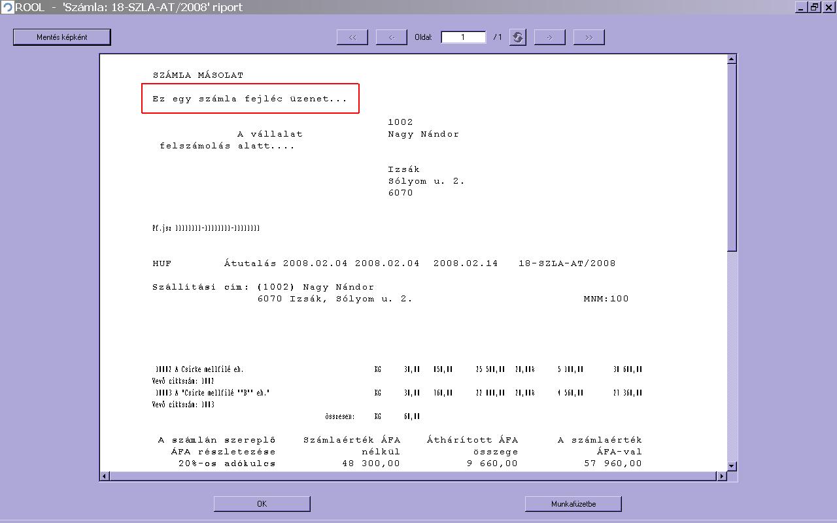The height and width of the screenshot is (523, 837).
Task: Jump to last page with >> button
Action: click(589, 37)
